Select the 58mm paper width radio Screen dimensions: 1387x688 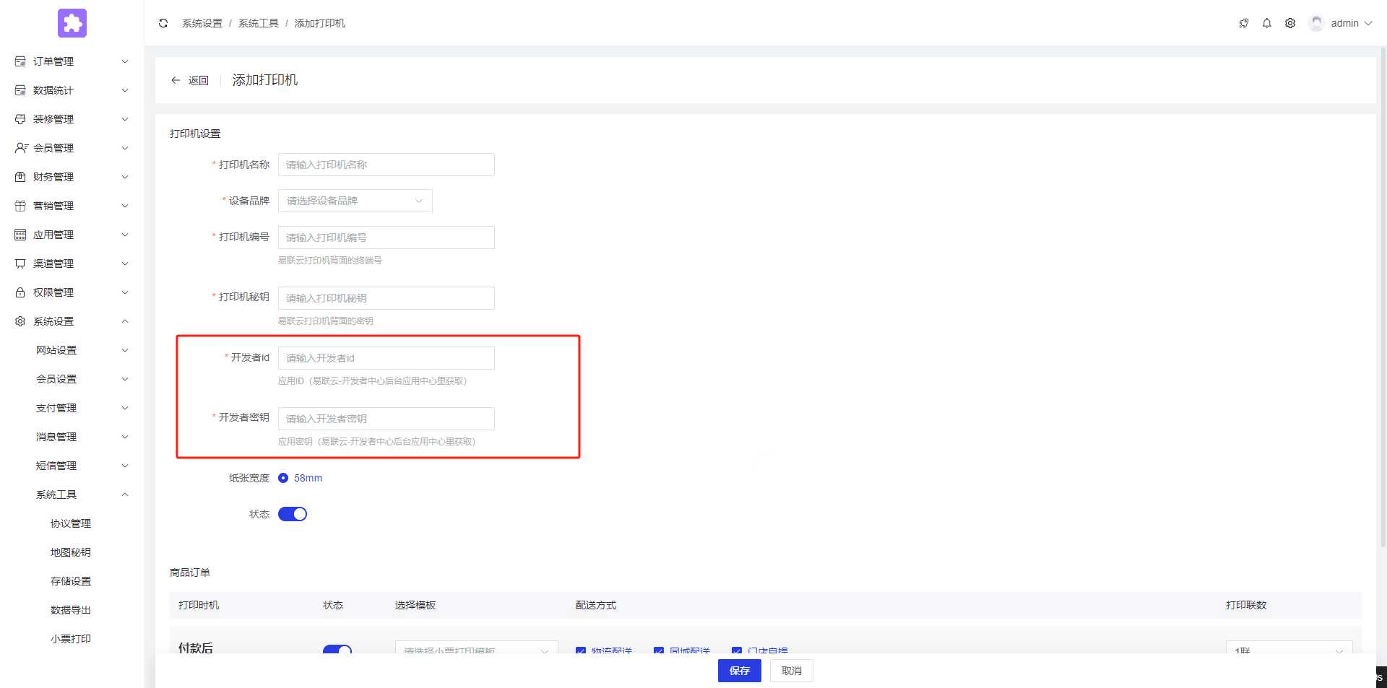(x=283, y=478)
